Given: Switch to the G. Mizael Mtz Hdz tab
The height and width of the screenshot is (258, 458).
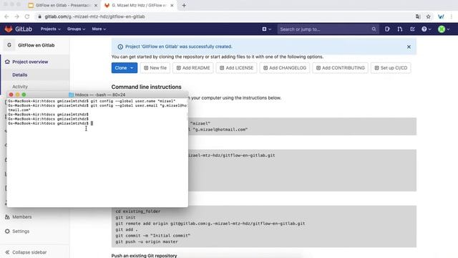Looking at the screenshot, I should click(x=139, y=5).
